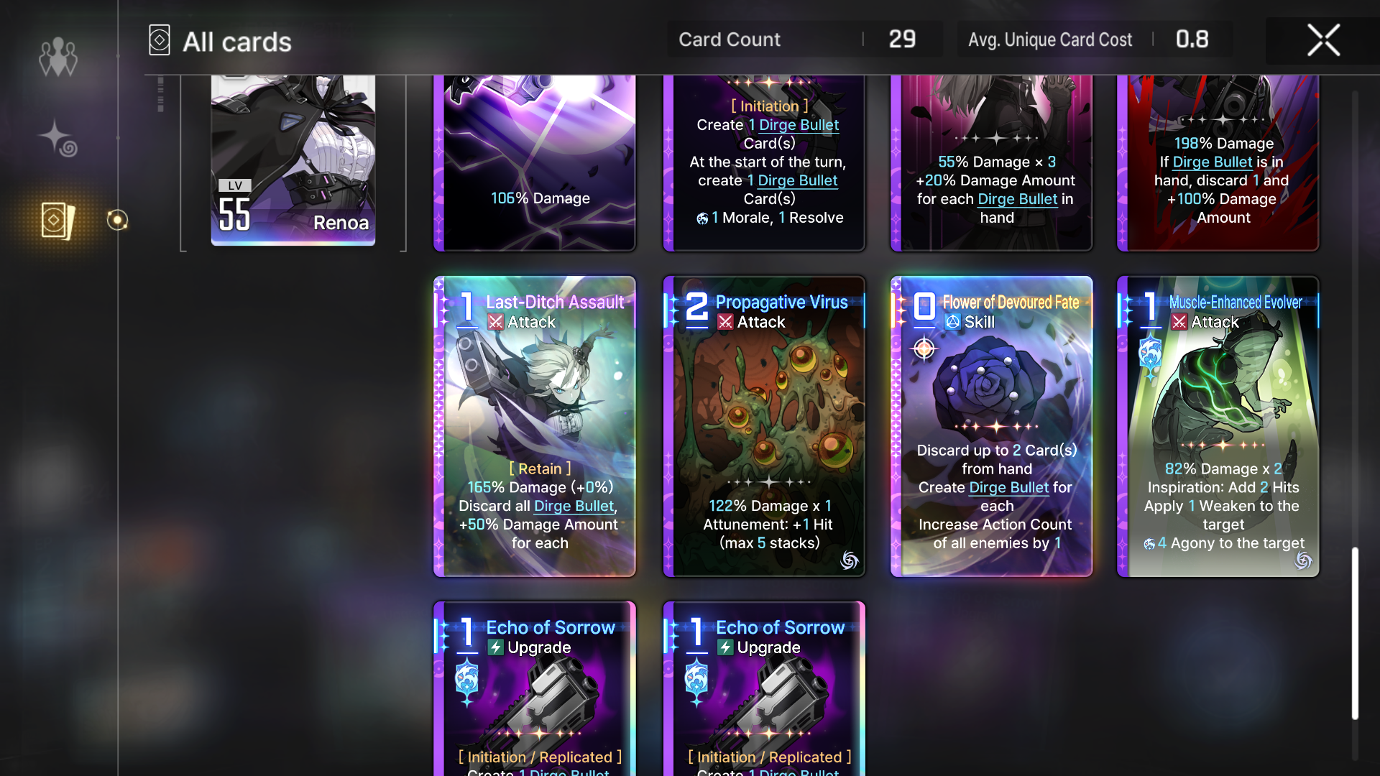1380x776 pixels.
Task: Open the team characters sidebar icon
Action: (x=57, y=57)
